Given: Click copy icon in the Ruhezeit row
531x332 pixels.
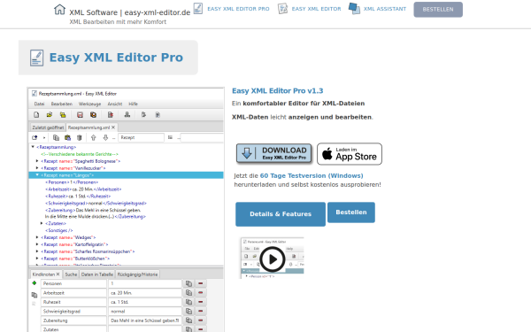Looking at the screenshot, I should click(x=189, y=302).
